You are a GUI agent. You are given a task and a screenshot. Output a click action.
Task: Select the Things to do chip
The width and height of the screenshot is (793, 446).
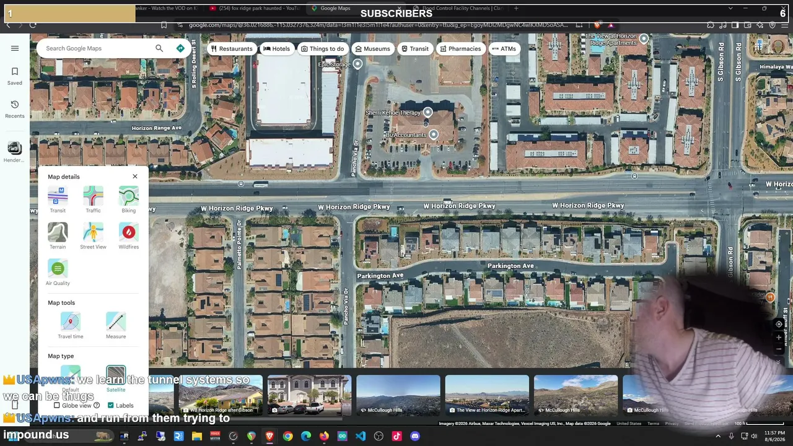tap(322, 49)
